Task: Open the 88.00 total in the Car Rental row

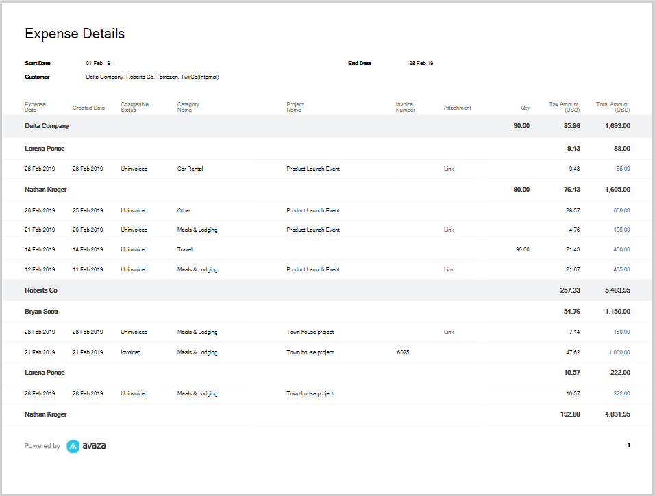Action: click(623, 169)
